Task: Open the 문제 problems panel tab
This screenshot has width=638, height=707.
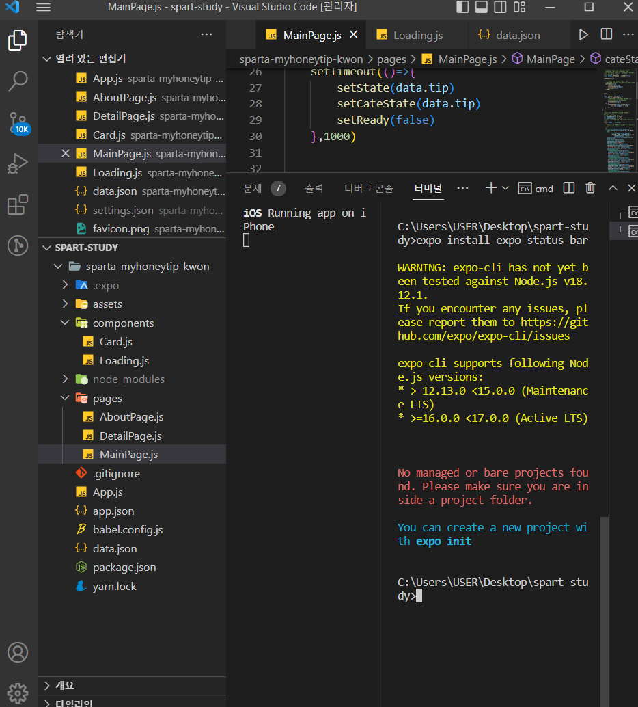Action: (x=252, y=189)
